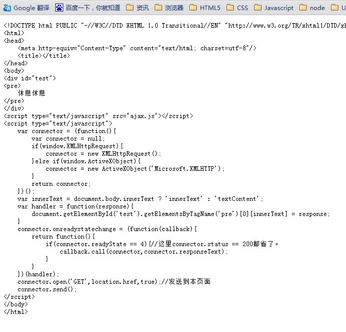
Task: Click the w3.org DTD URL in DOCTYPE line
Action: 286,26
